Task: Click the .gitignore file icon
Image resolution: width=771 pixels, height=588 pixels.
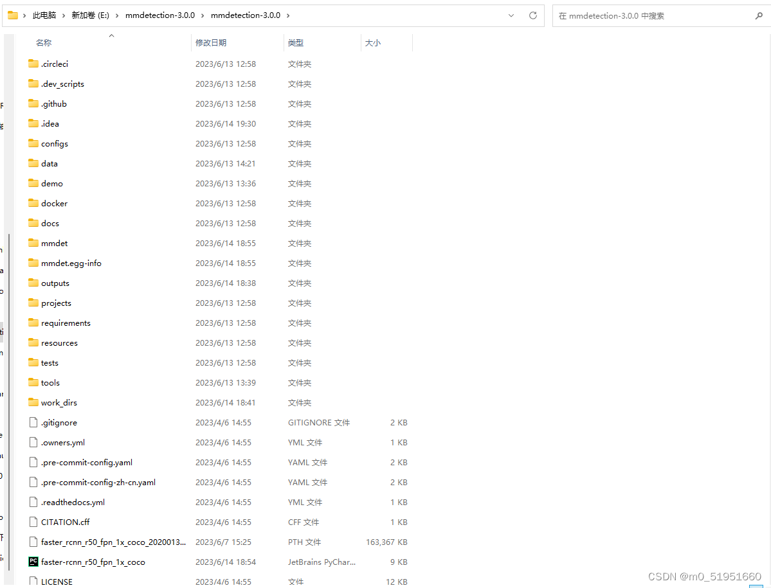Action: click(x=33, y=422)
